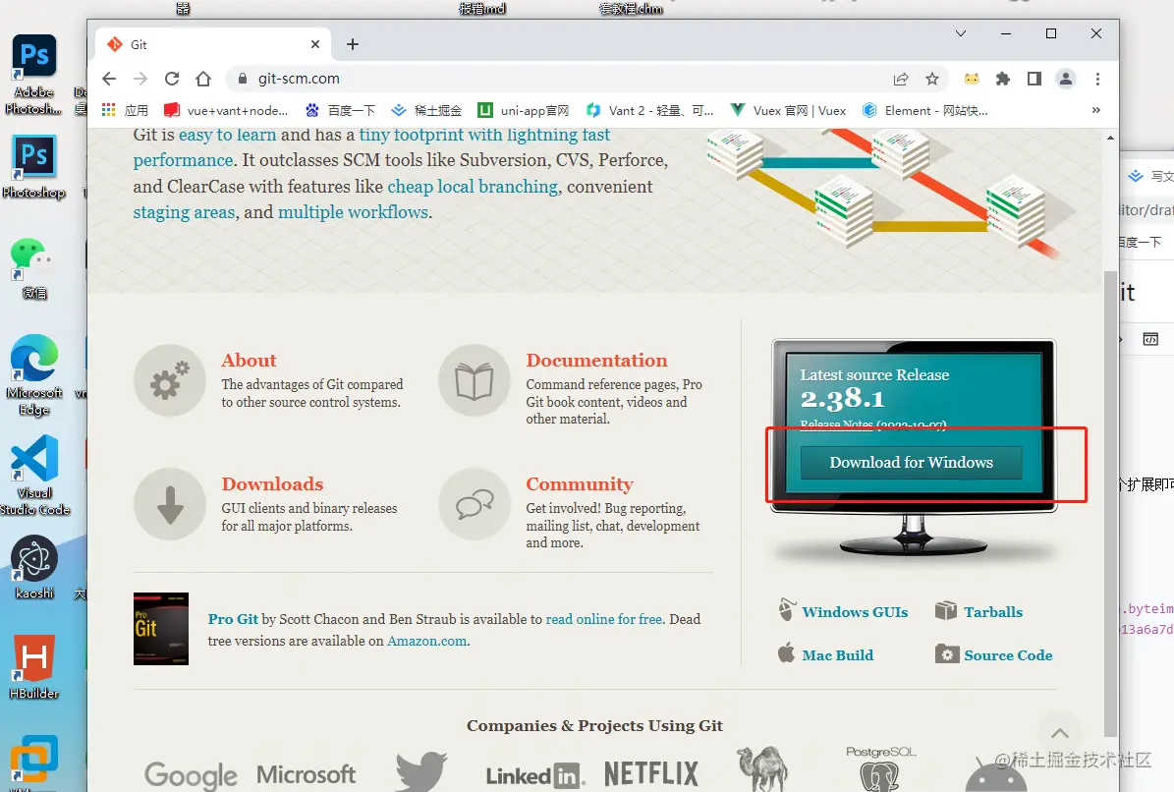Show more bookmarks with double chevron
This screenshot has width=1174, height=792.
(1096, 110)
